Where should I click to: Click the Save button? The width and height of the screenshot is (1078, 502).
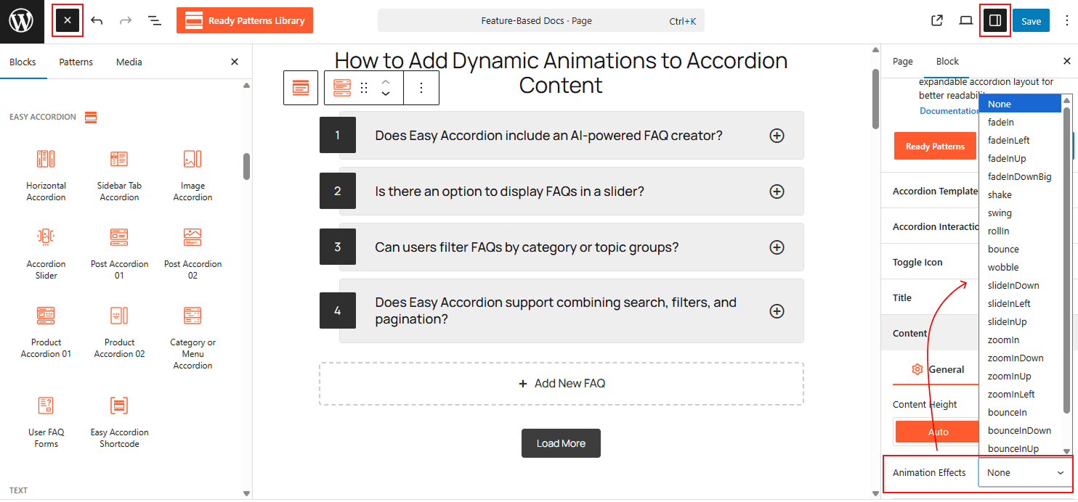coord(1031,20)
